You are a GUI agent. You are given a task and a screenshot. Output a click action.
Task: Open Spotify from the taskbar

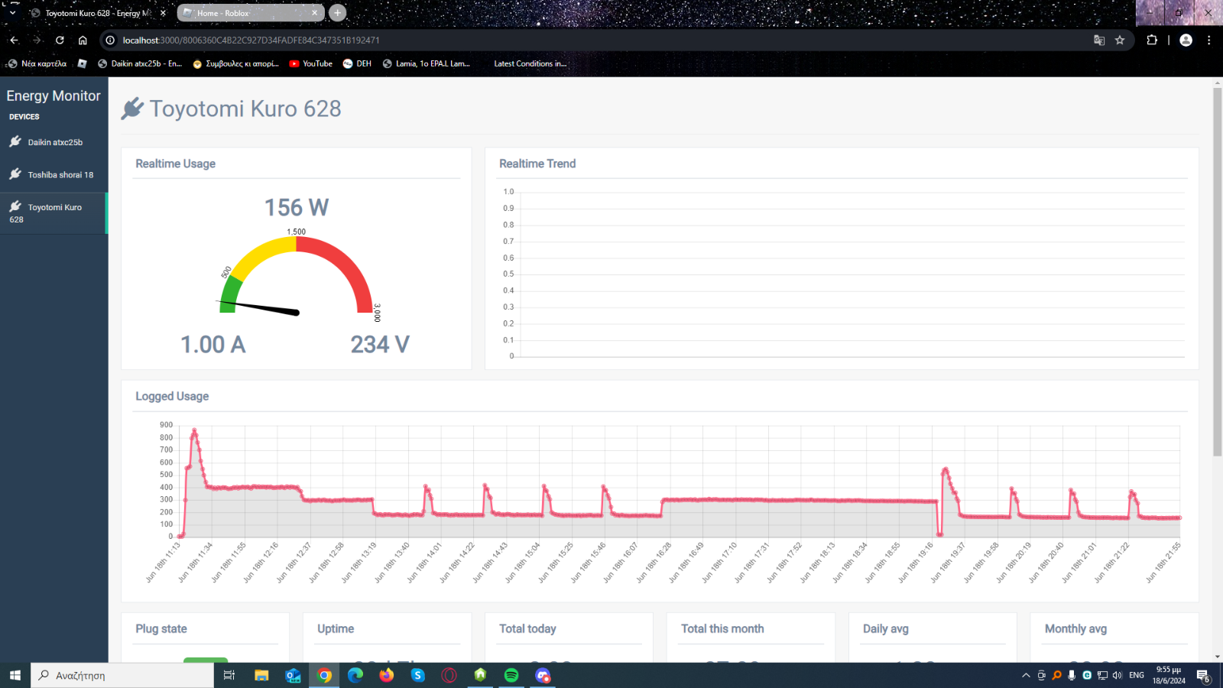coord(511,675)
